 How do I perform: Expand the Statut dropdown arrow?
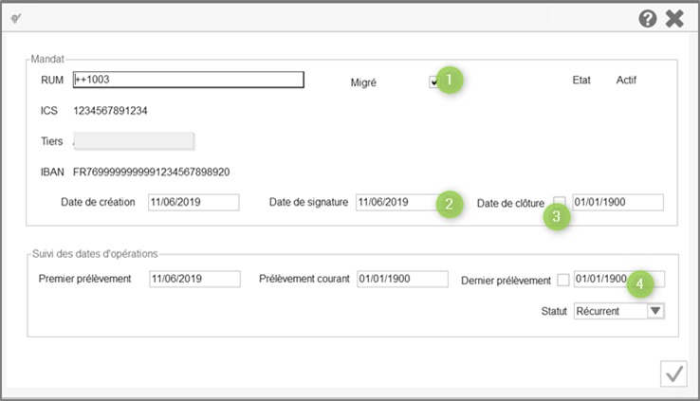654,311
